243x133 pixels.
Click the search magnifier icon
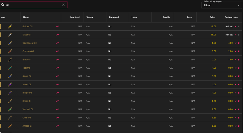point(3,5)
